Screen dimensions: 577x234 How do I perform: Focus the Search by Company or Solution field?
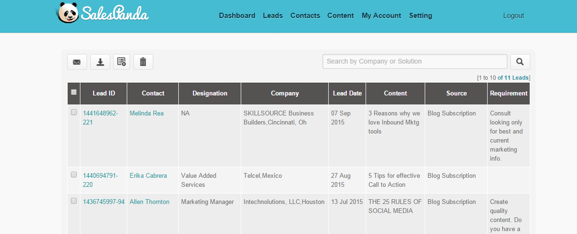pyautogui.click(x=415, y=61)
